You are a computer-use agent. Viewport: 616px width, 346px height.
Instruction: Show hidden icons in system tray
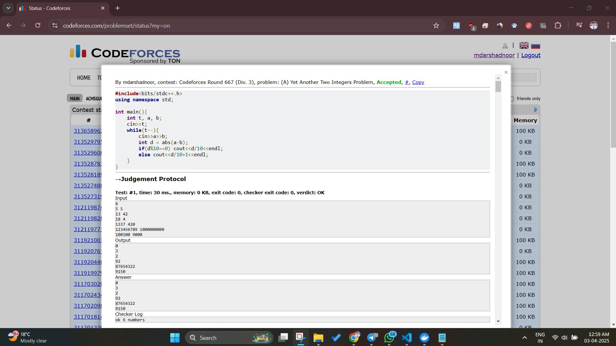click(524, 337)
